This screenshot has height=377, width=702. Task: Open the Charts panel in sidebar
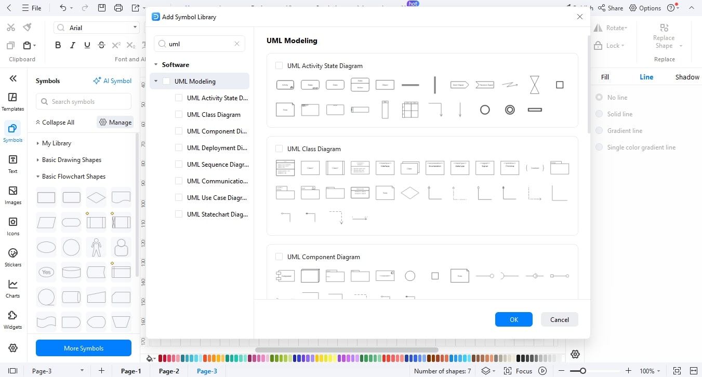pos(12,287)
